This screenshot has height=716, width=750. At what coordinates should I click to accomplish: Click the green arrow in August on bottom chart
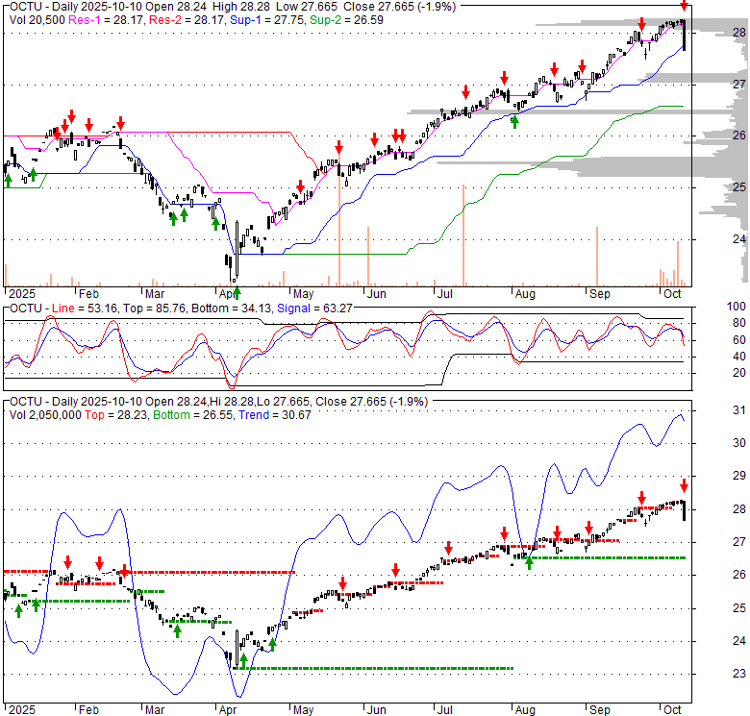pyautogui.click(x=529, y=563)
